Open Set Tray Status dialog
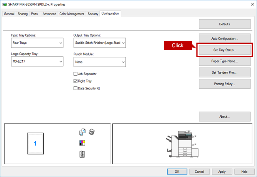The height and width of the screenshot is (177, 257). [x=225, y=50]
